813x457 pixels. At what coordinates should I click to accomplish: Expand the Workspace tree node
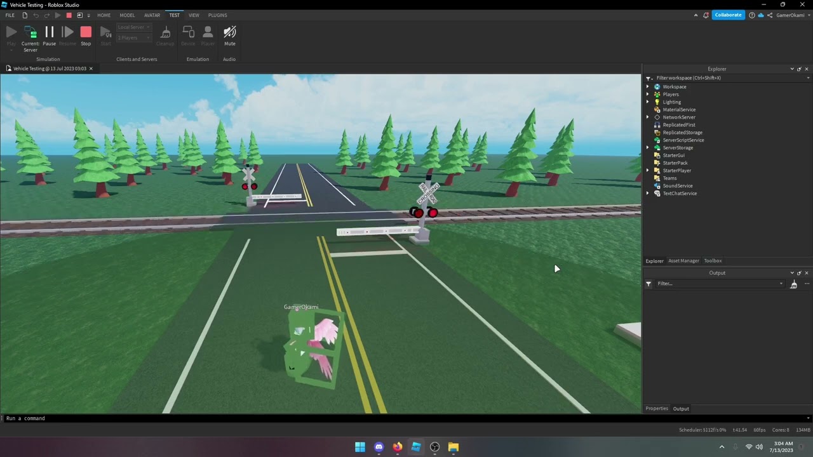coord(648,87)
